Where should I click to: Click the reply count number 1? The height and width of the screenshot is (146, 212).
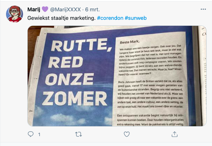click(39, 134)
